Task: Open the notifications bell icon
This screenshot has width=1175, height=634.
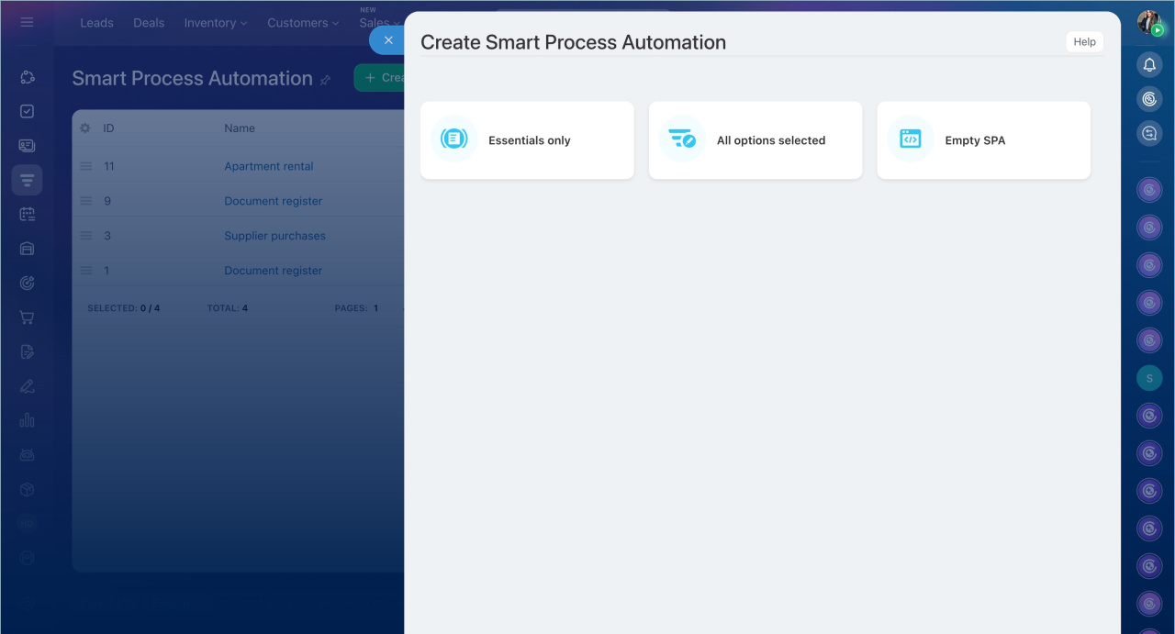Action: pos(1149,64)
